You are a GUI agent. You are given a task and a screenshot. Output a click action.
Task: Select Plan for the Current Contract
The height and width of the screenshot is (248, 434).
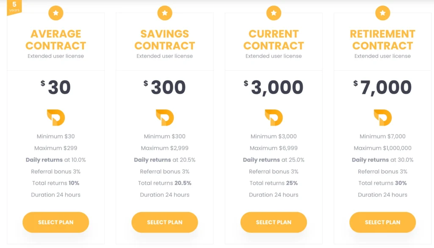273,222
